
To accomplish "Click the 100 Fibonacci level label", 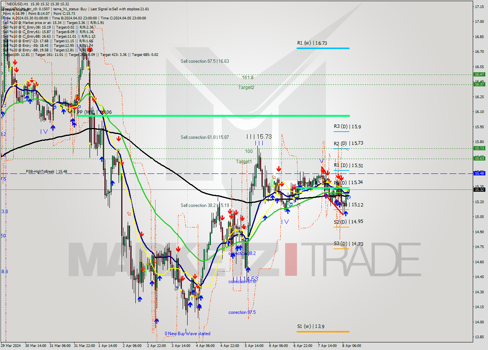I will (x=249, y=151).
